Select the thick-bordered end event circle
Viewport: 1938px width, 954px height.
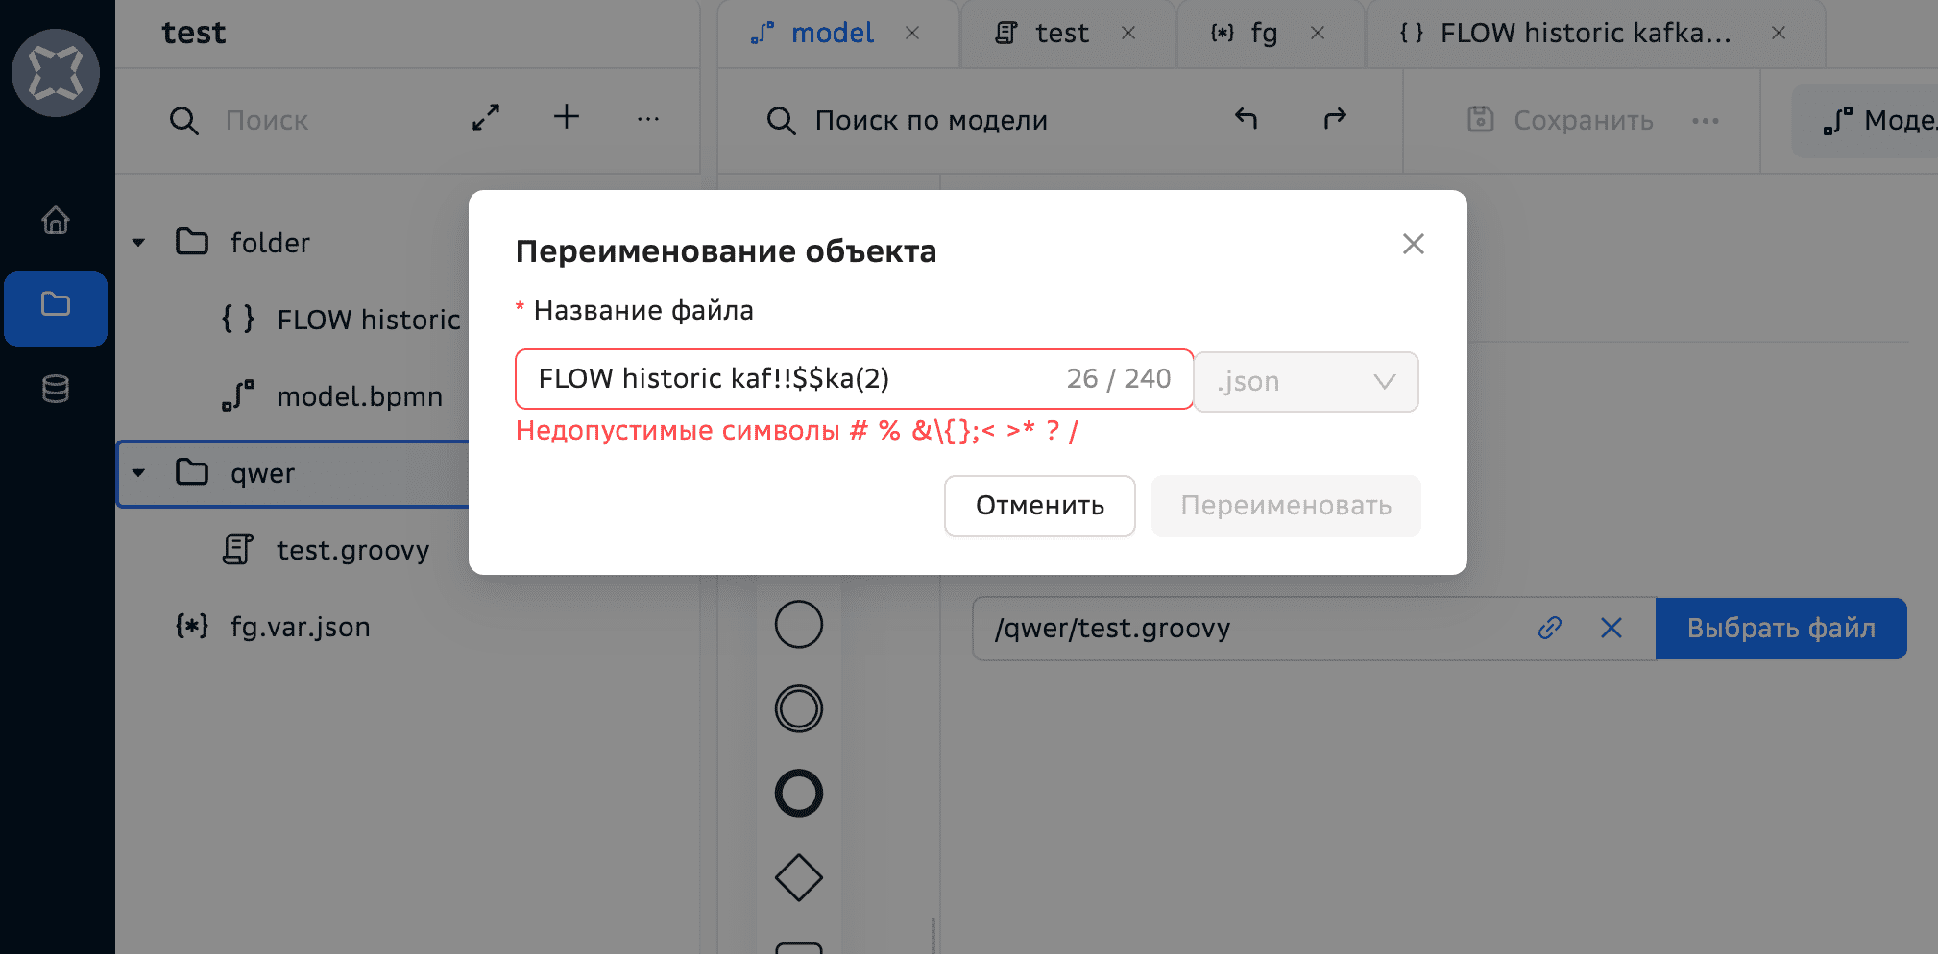(798, 794)
